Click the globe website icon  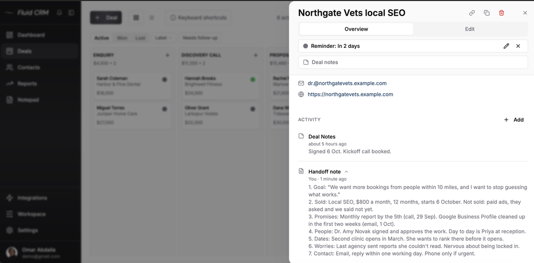301,94
